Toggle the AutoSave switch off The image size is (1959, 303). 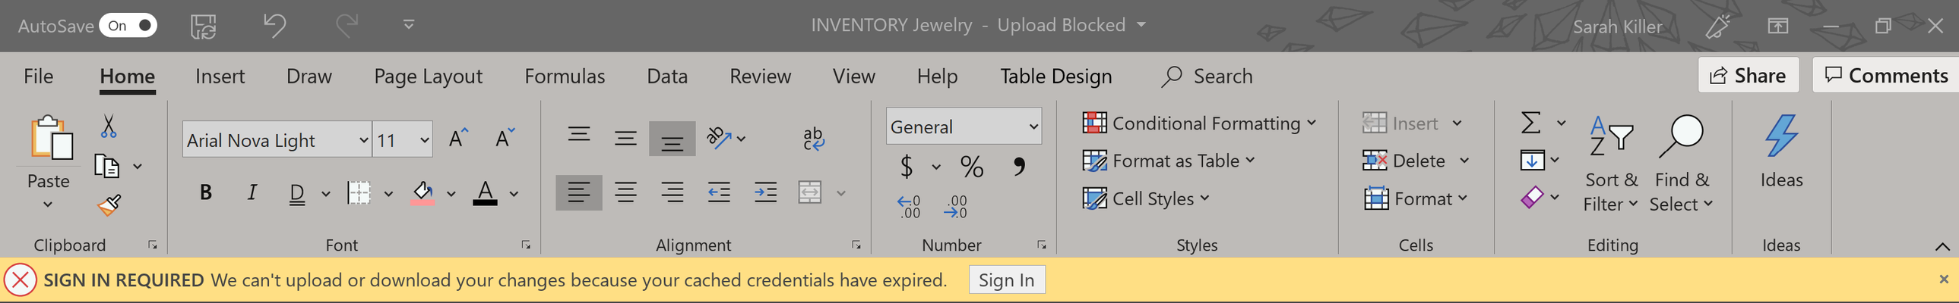(128, 26)
